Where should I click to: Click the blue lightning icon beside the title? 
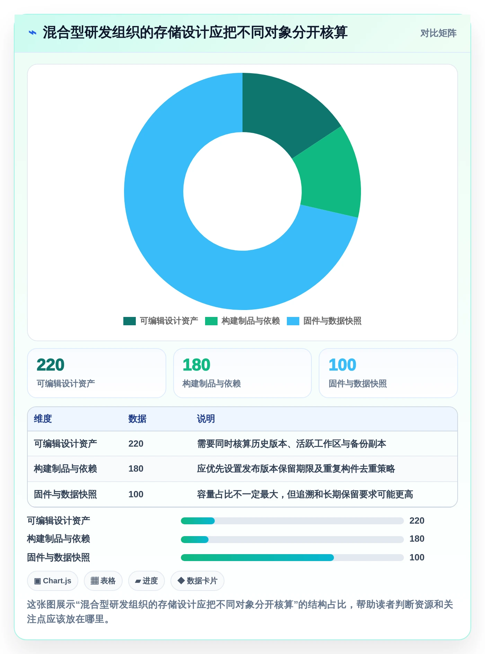point(33,33)
